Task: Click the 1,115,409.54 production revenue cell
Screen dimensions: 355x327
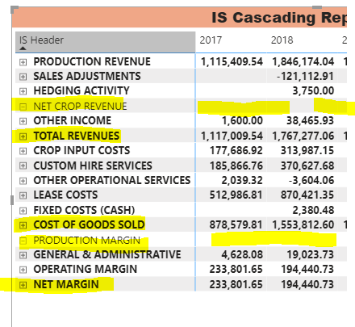Action: tap(232, 62)
